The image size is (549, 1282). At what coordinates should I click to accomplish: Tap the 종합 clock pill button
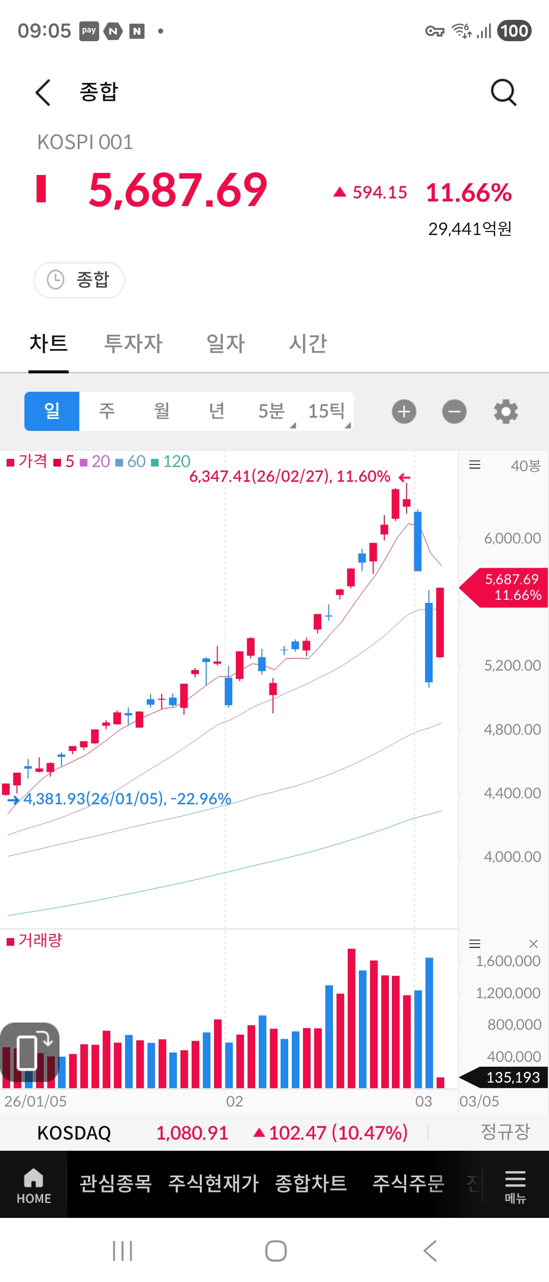click(79, 280)
